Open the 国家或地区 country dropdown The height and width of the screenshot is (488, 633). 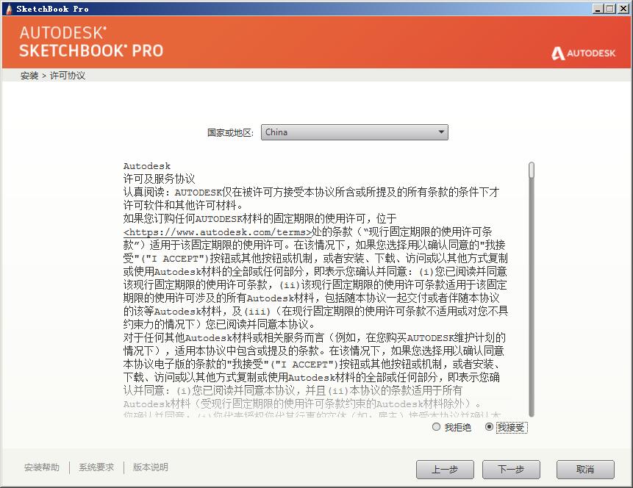354,132
